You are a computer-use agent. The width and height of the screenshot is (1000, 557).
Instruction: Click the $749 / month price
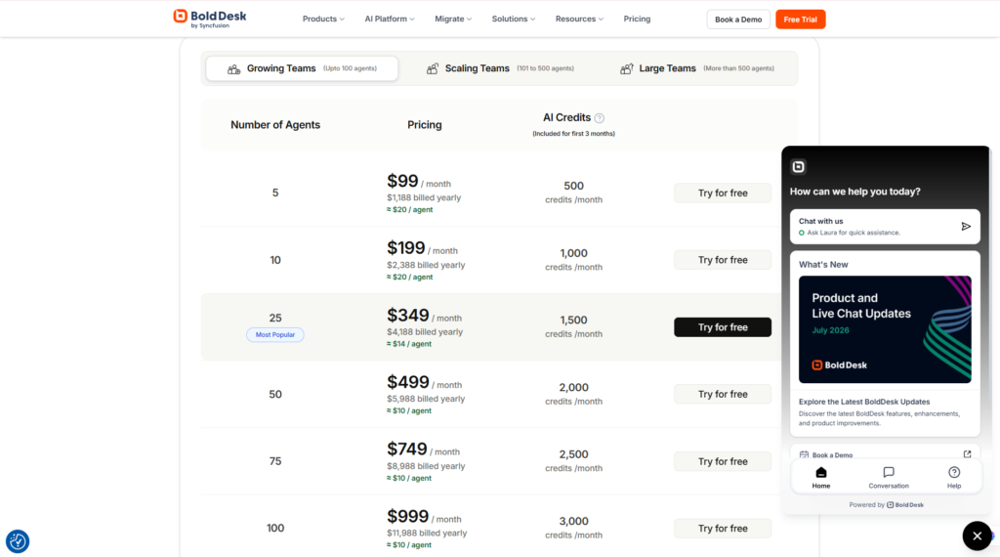[x=424, y=450]
